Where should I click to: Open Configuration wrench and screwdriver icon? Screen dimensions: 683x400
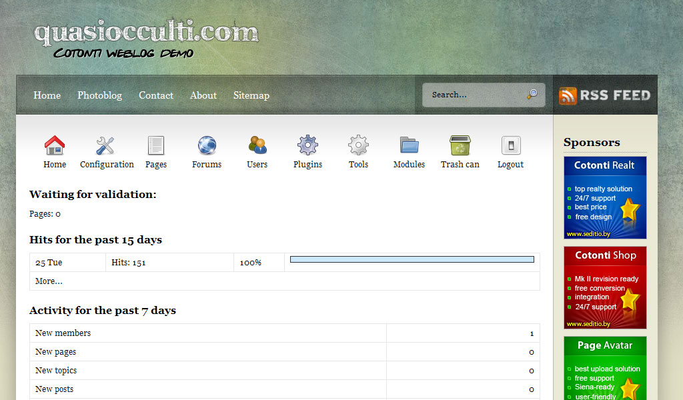[106, 145]
